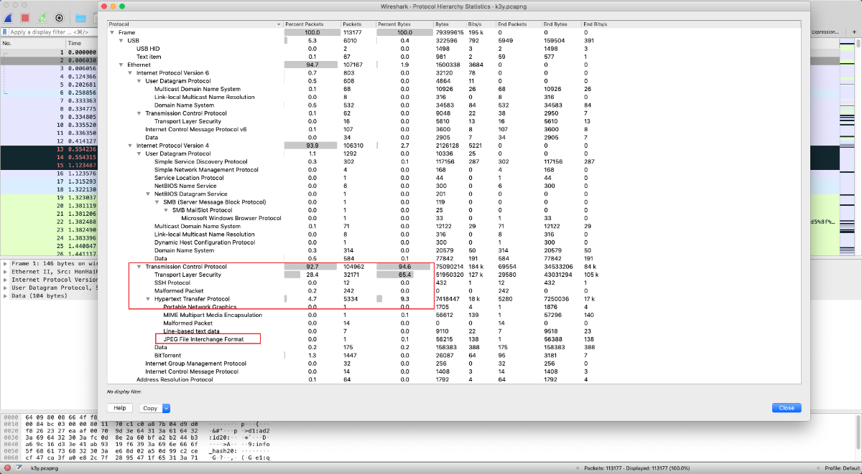
Task: Click the green restart capture icon
Action: pos(42,17)
